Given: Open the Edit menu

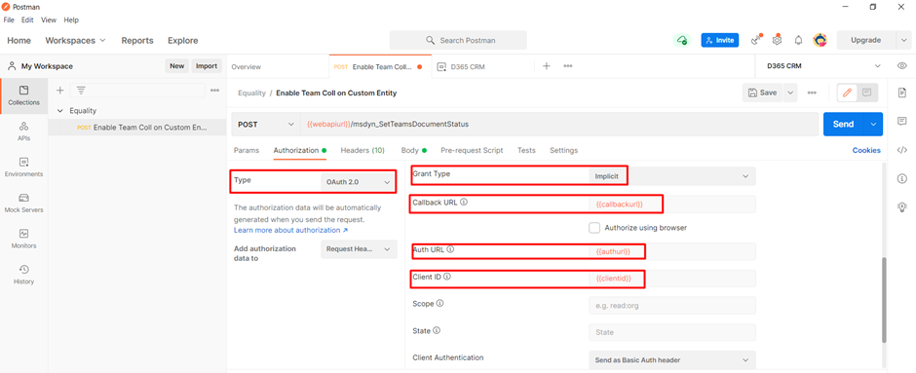Looking at the screenshot, I should pos(27,19).
